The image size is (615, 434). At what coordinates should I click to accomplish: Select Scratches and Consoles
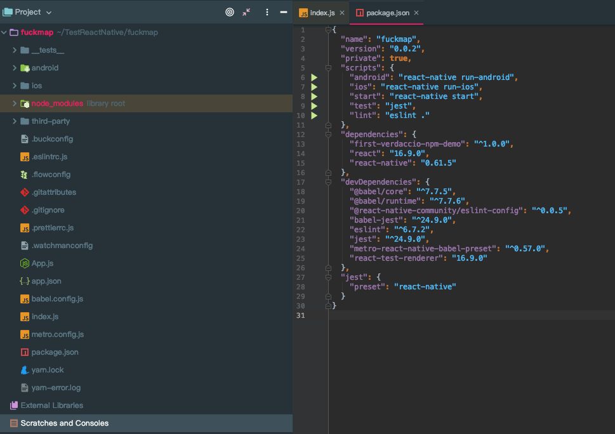coord(64,423)
